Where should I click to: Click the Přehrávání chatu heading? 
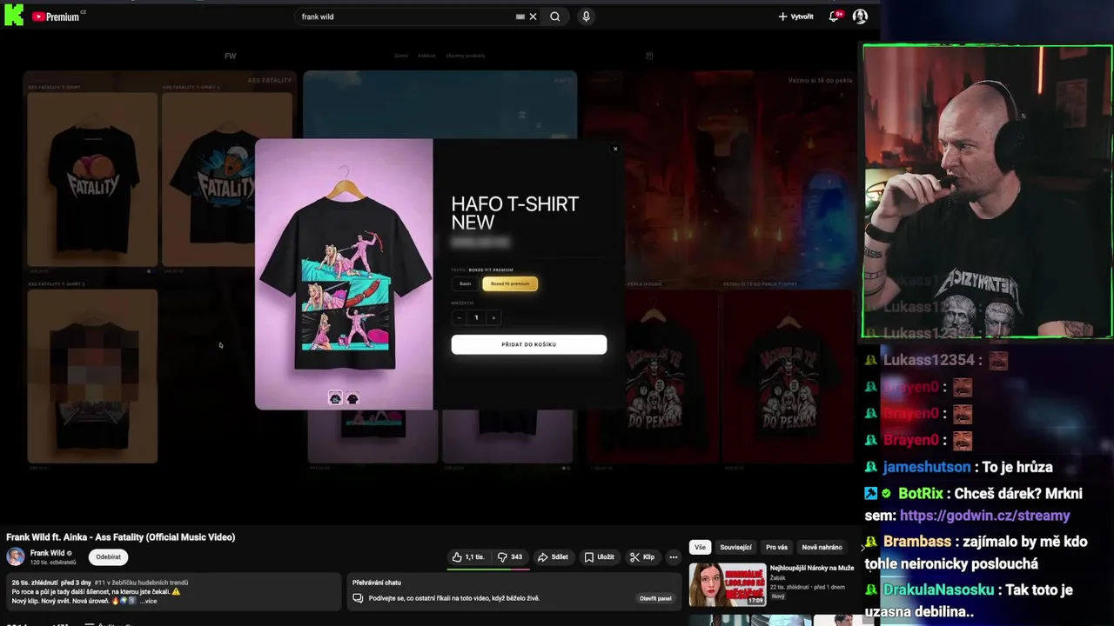(x=377, y=583)
